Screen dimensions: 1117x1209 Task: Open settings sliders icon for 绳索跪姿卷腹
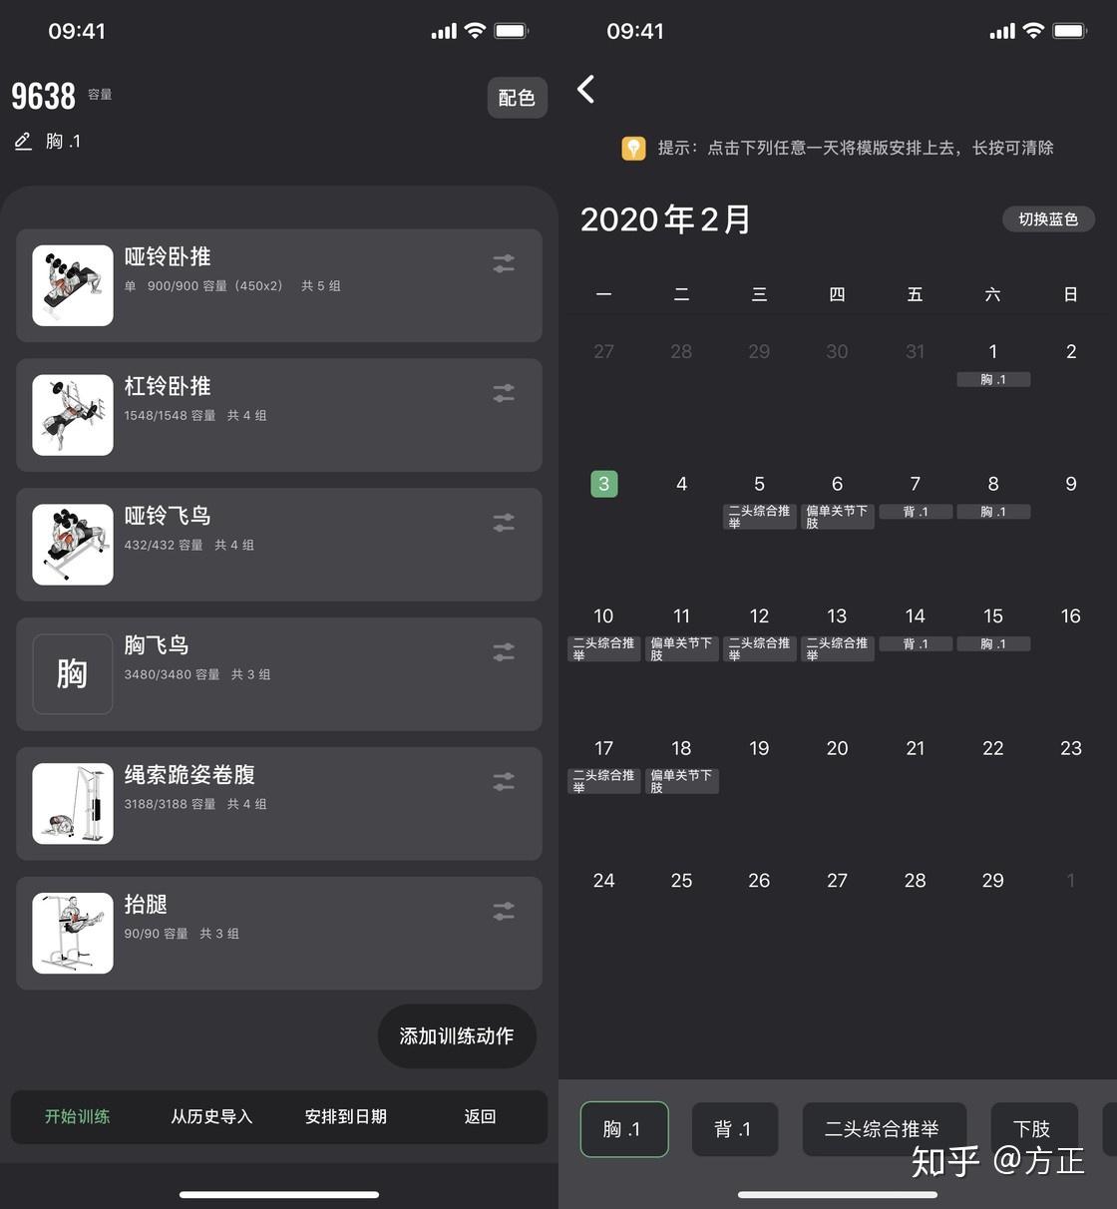[504, 781]
